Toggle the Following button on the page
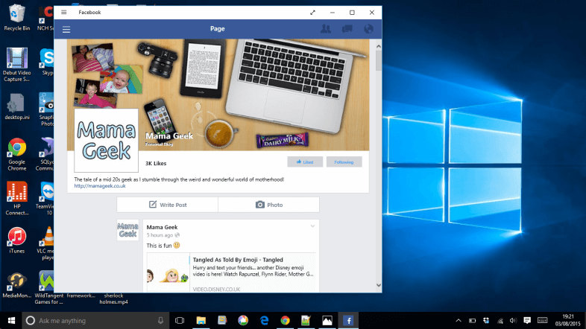The image size is (586, 329). 344,162
